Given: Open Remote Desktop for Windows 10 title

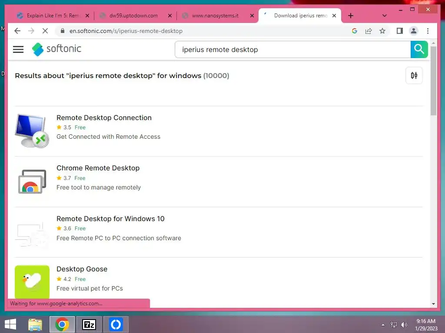Looking at the screenshot, I should coord(110,219).
